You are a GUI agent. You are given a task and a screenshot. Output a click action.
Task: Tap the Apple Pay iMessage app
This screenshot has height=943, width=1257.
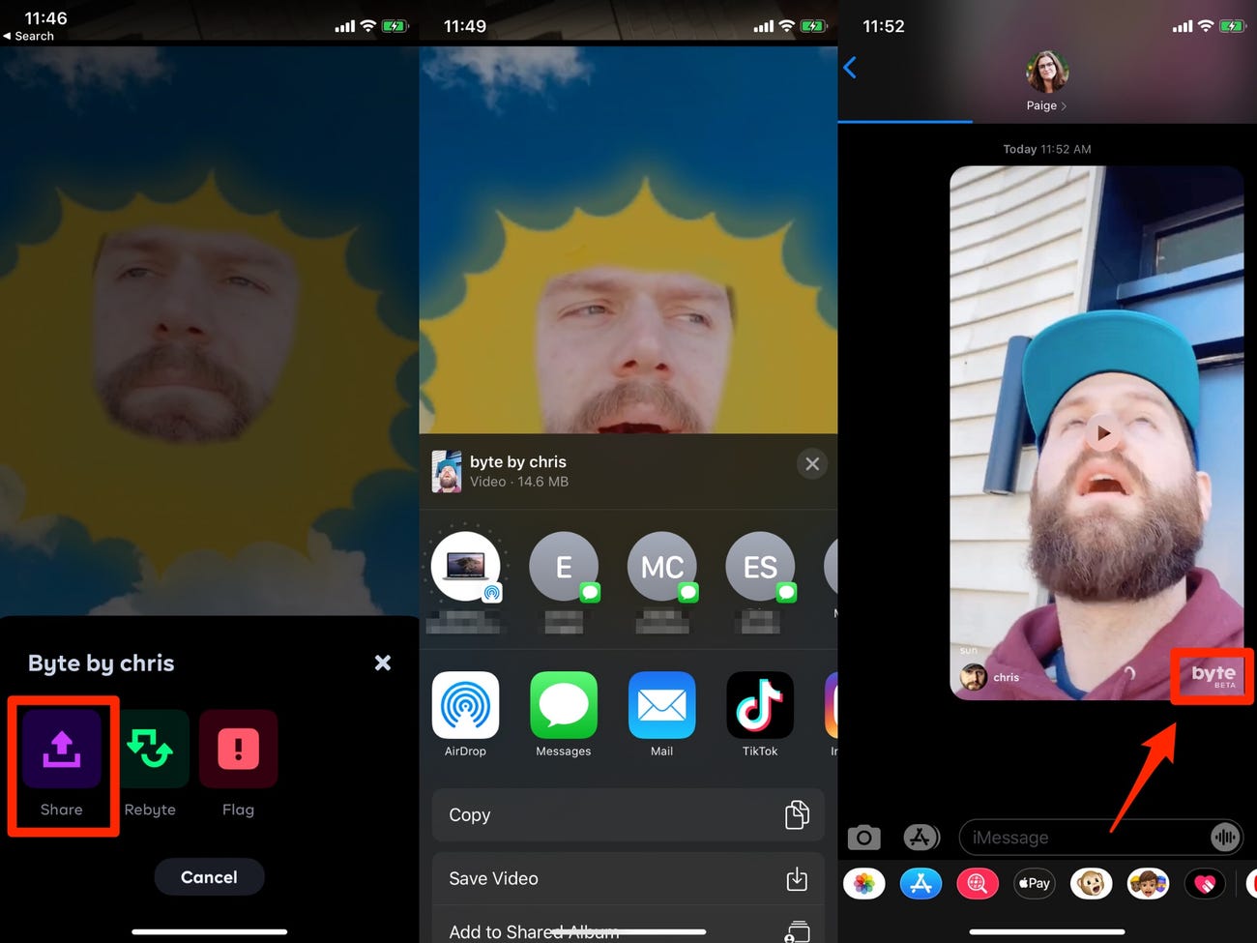pos(1034,883)
